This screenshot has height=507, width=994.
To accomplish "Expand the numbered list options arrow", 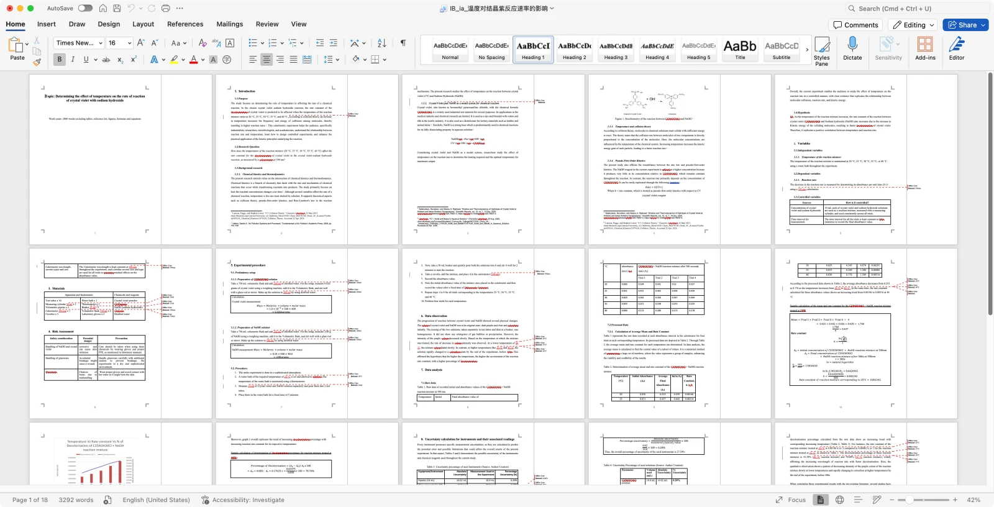I will [281, 43].
